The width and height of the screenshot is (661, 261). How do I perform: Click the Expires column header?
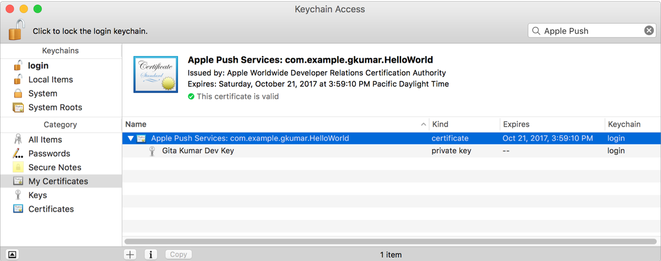551,124
